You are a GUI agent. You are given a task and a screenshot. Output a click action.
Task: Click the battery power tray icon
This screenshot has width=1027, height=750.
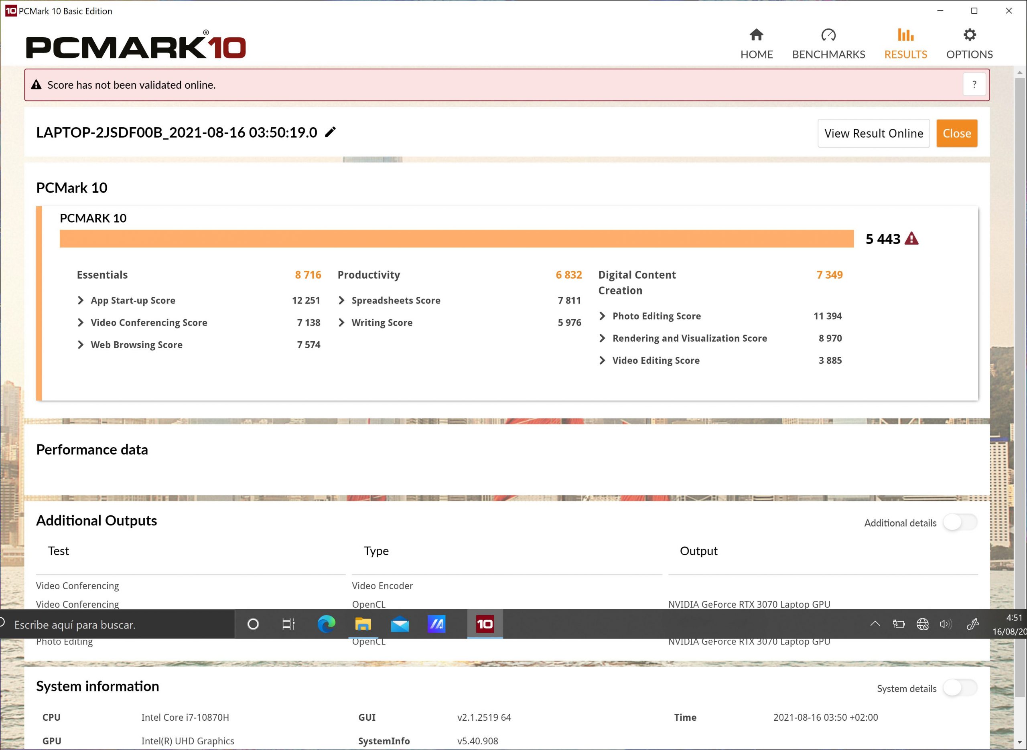click(x=899, y=624)
